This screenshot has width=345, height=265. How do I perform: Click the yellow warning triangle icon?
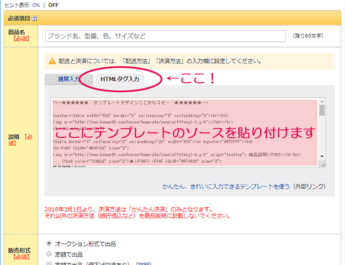pyautogui.click(x=52, y=61)
